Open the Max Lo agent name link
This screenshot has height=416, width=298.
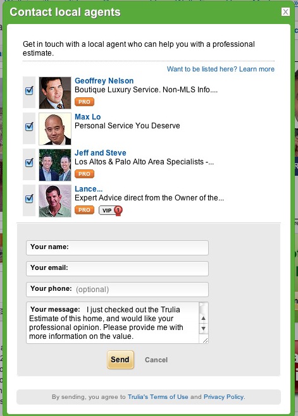88,117
